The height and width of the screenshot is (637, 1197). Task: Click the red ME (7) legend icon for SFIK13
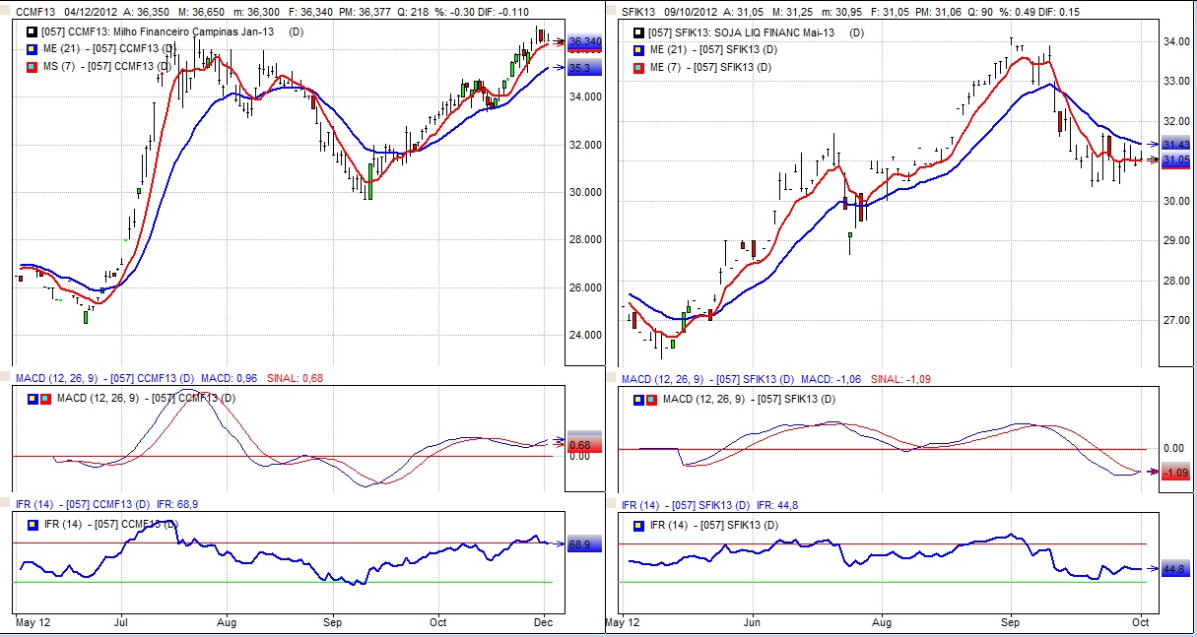coord(639,66)
